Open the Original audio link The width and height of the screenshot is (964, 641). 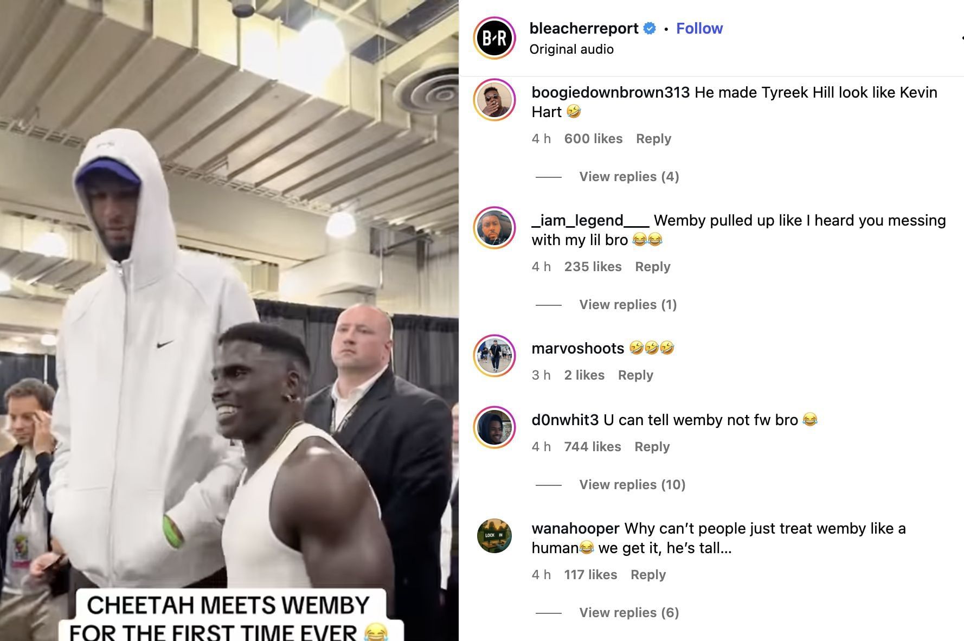(x=571, y=49)
